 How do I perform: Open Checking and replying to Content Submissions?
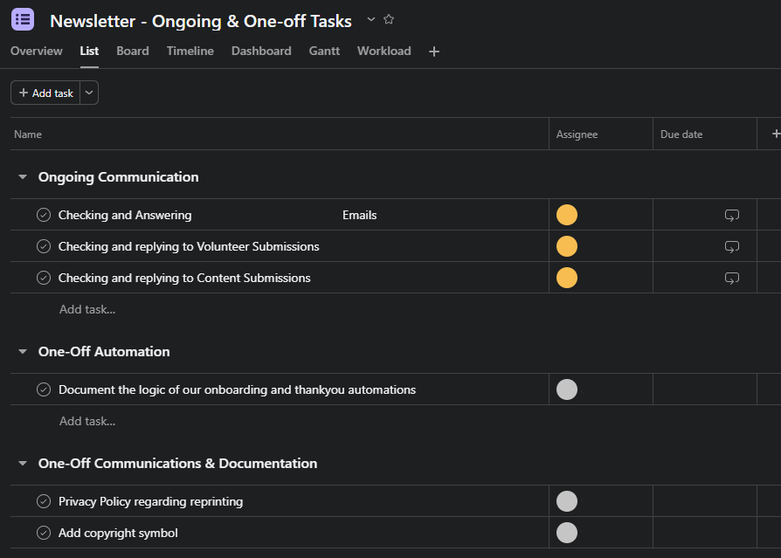184,278
